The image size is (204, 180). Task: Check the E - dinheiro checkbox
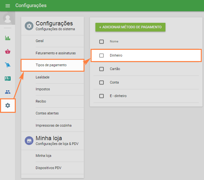point(102,96)
